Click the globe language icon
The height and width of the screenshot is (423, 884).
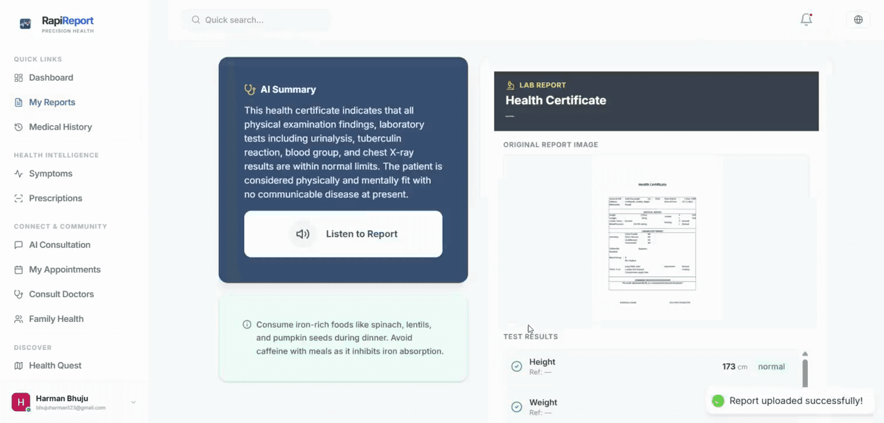point(858,19)
